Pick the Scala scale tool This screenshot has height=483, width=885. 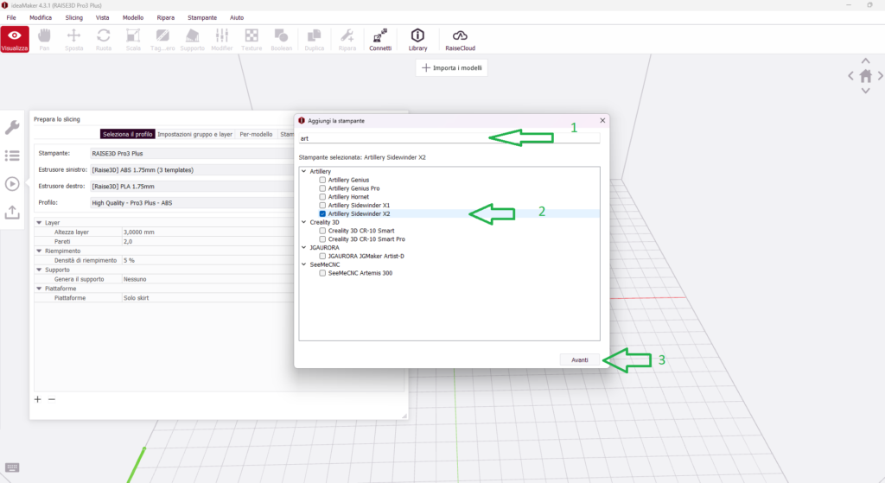[133, 40]
